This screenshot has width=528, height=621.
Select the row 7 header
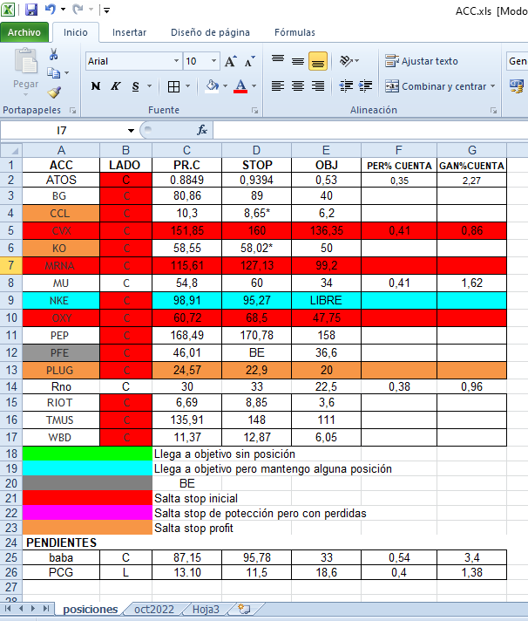(11, 265)
